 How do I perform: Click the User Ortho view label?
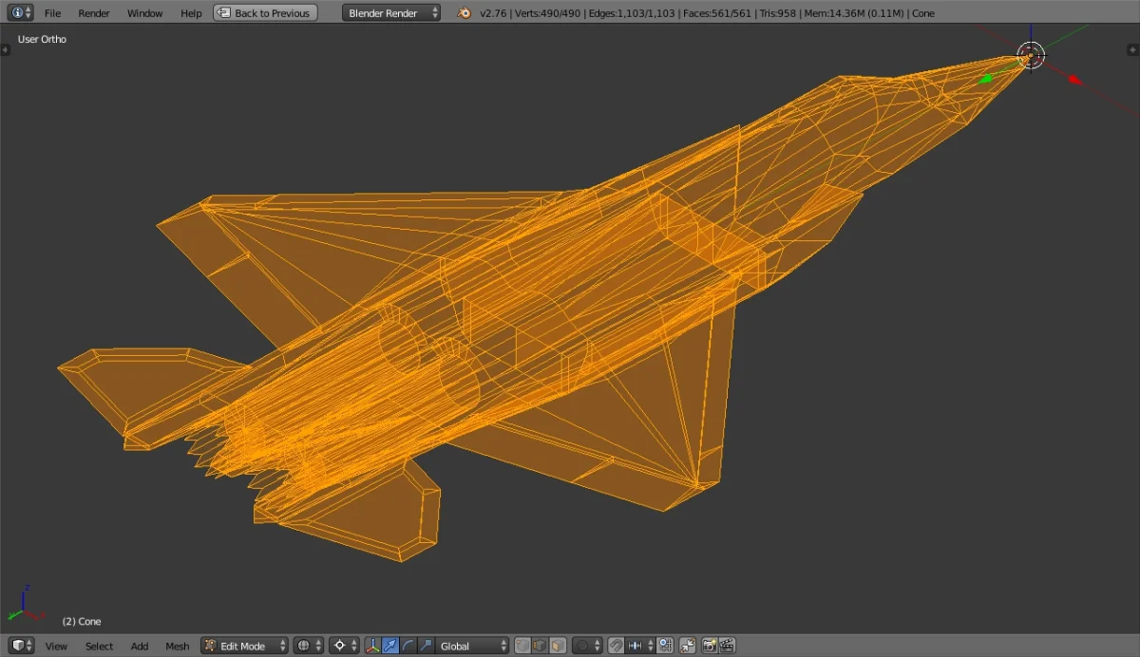42,39
